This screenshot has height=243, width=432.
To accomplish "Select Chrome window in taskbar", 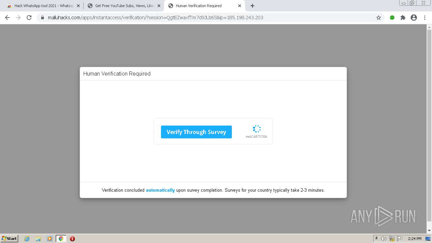I will click(x=61, y=239).
